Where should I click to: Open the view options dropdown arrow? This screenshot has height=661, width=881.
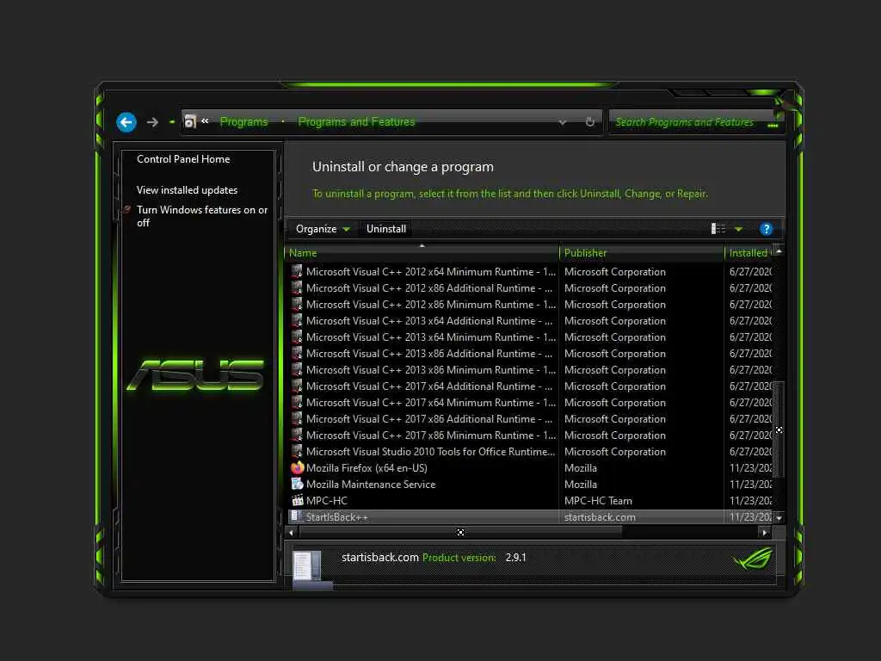point(738,229)
